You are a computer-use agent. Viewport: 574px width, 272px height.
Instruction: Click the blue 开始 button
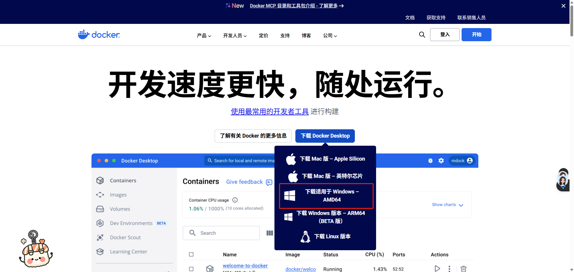tap(476, 35)
